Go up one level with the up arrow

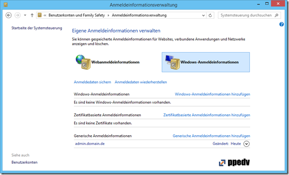point(32,15)
